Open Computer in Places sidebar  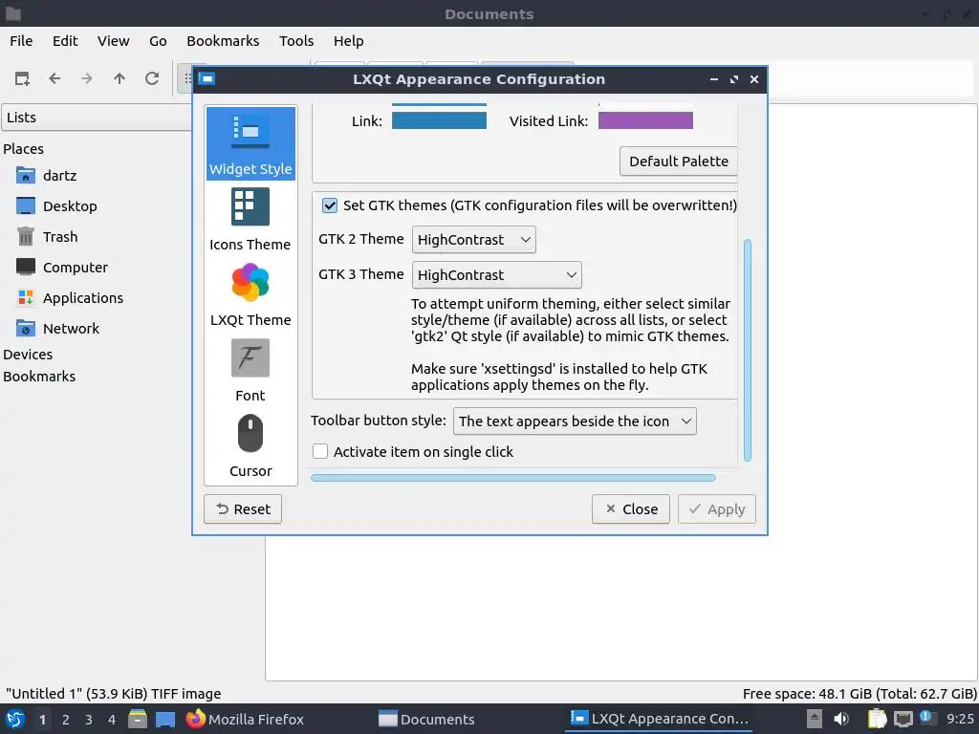tap(62, 268)
